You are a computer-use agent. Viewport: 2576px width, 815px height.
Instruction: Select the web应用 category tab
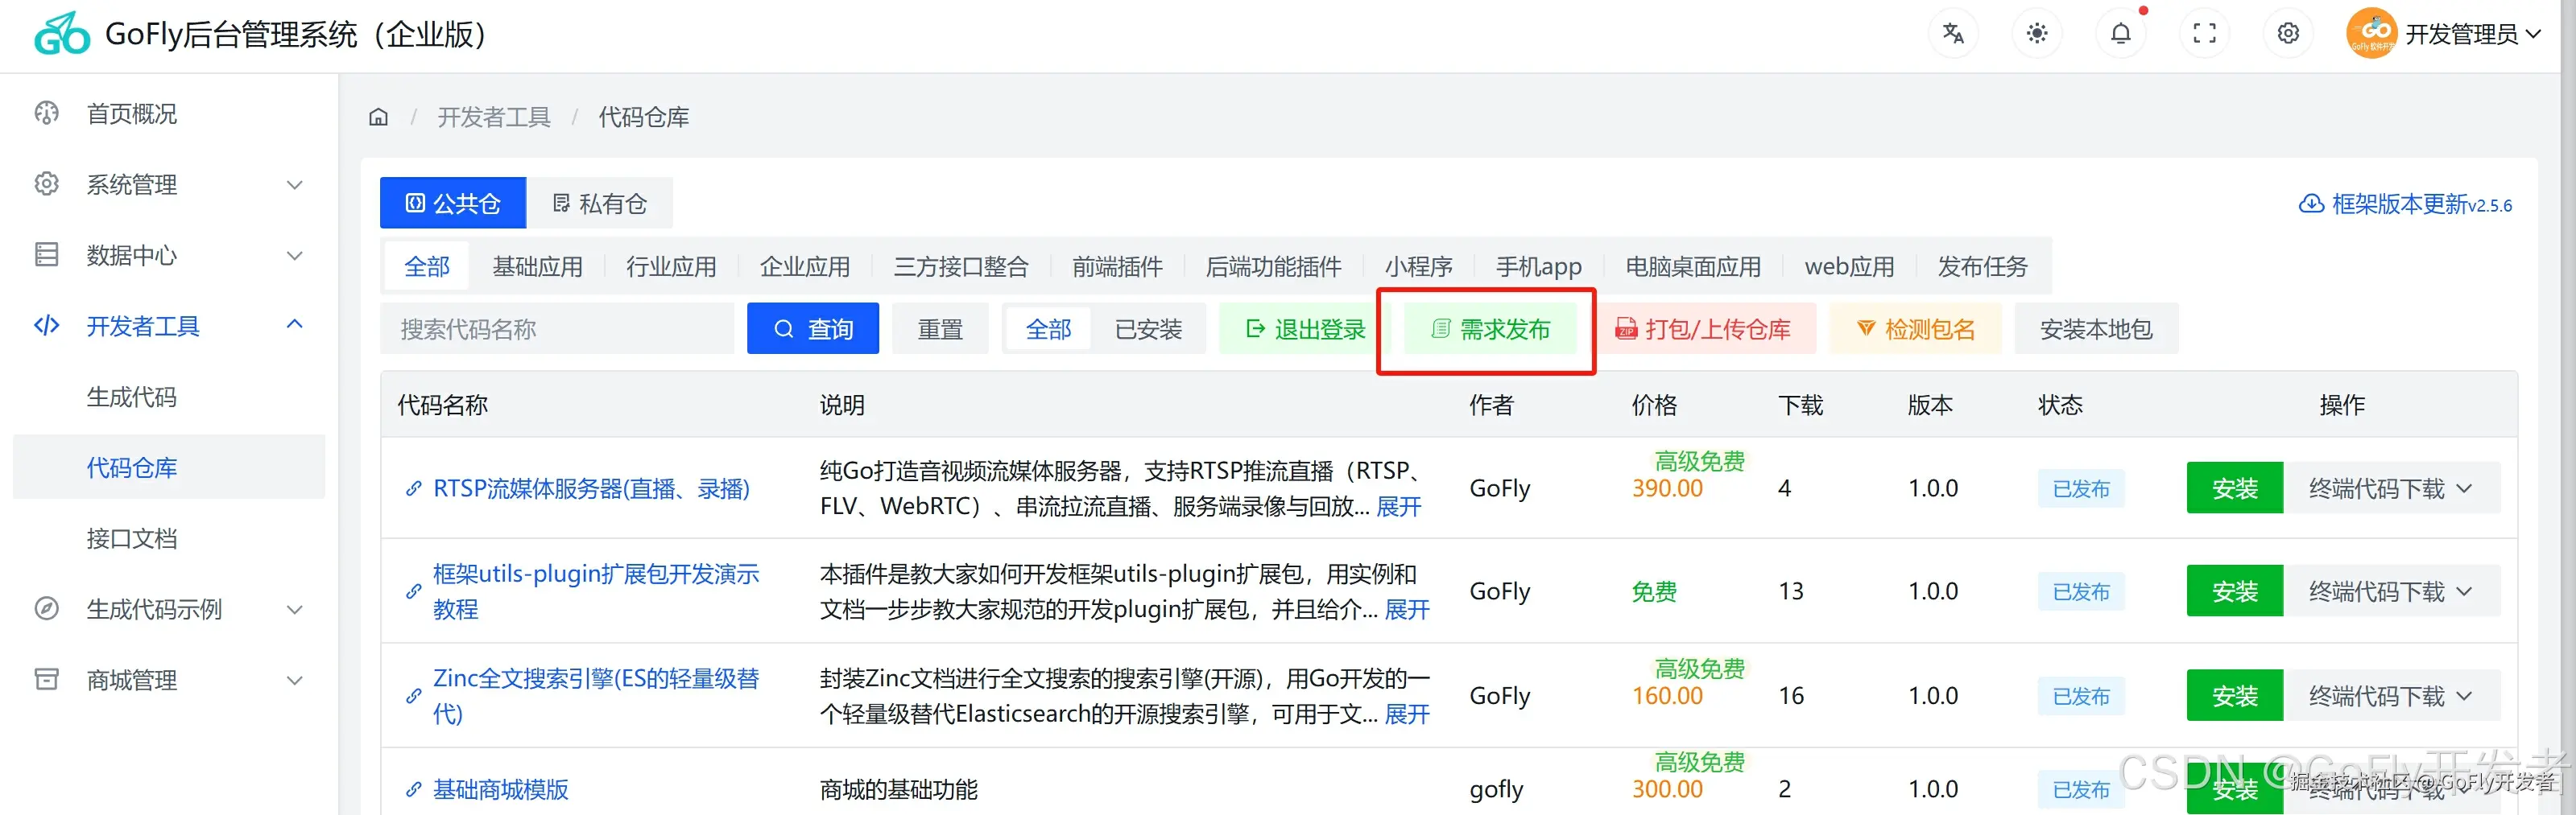(1849, 266)
